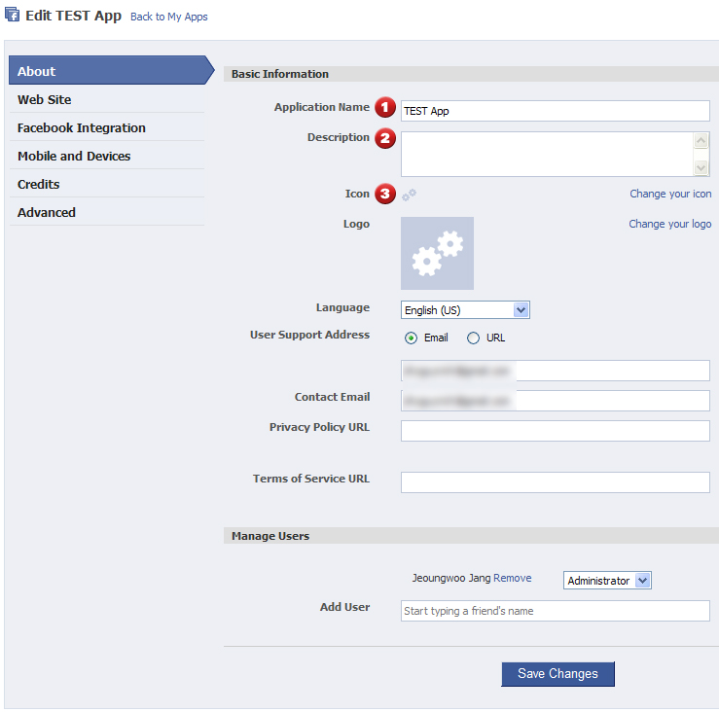Screen dimensions: 719x712
Task: Remove Jeoungwoo Jang from users
Action: click(x=512, y=578)
